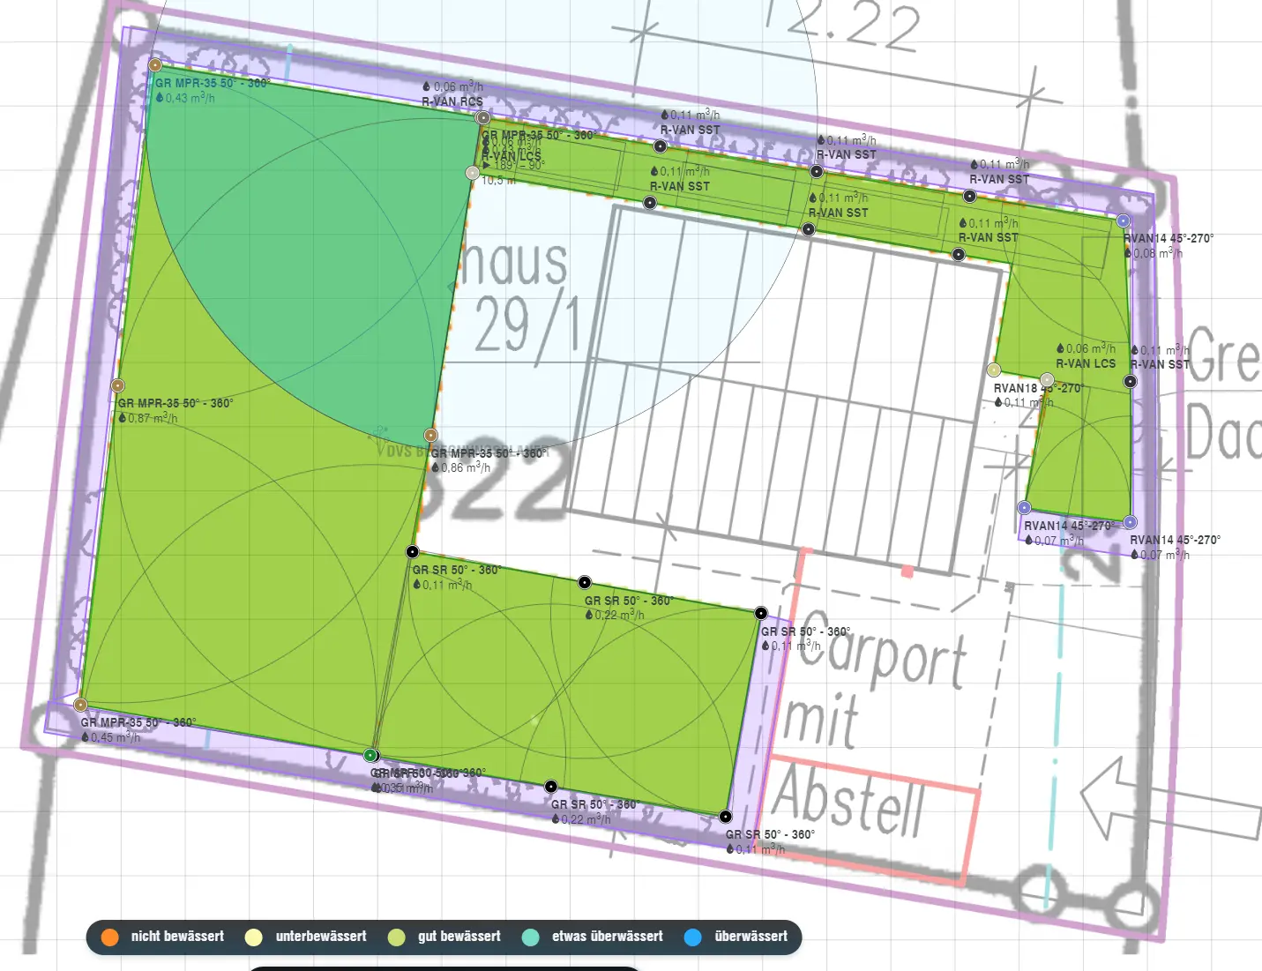Screen dimensions: 1262x971
Task: Select the lower-left RVAN14 sprinkler beside the driveway
Action: pos(1024,507)
